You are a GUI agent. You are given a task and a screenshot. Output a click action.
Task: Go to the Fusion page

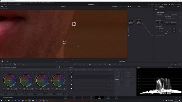[x=91, y=97]
